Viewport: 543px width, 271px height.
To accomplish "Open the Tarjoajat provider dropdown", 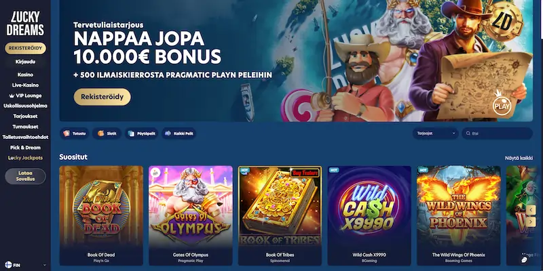I will (436, 133).
